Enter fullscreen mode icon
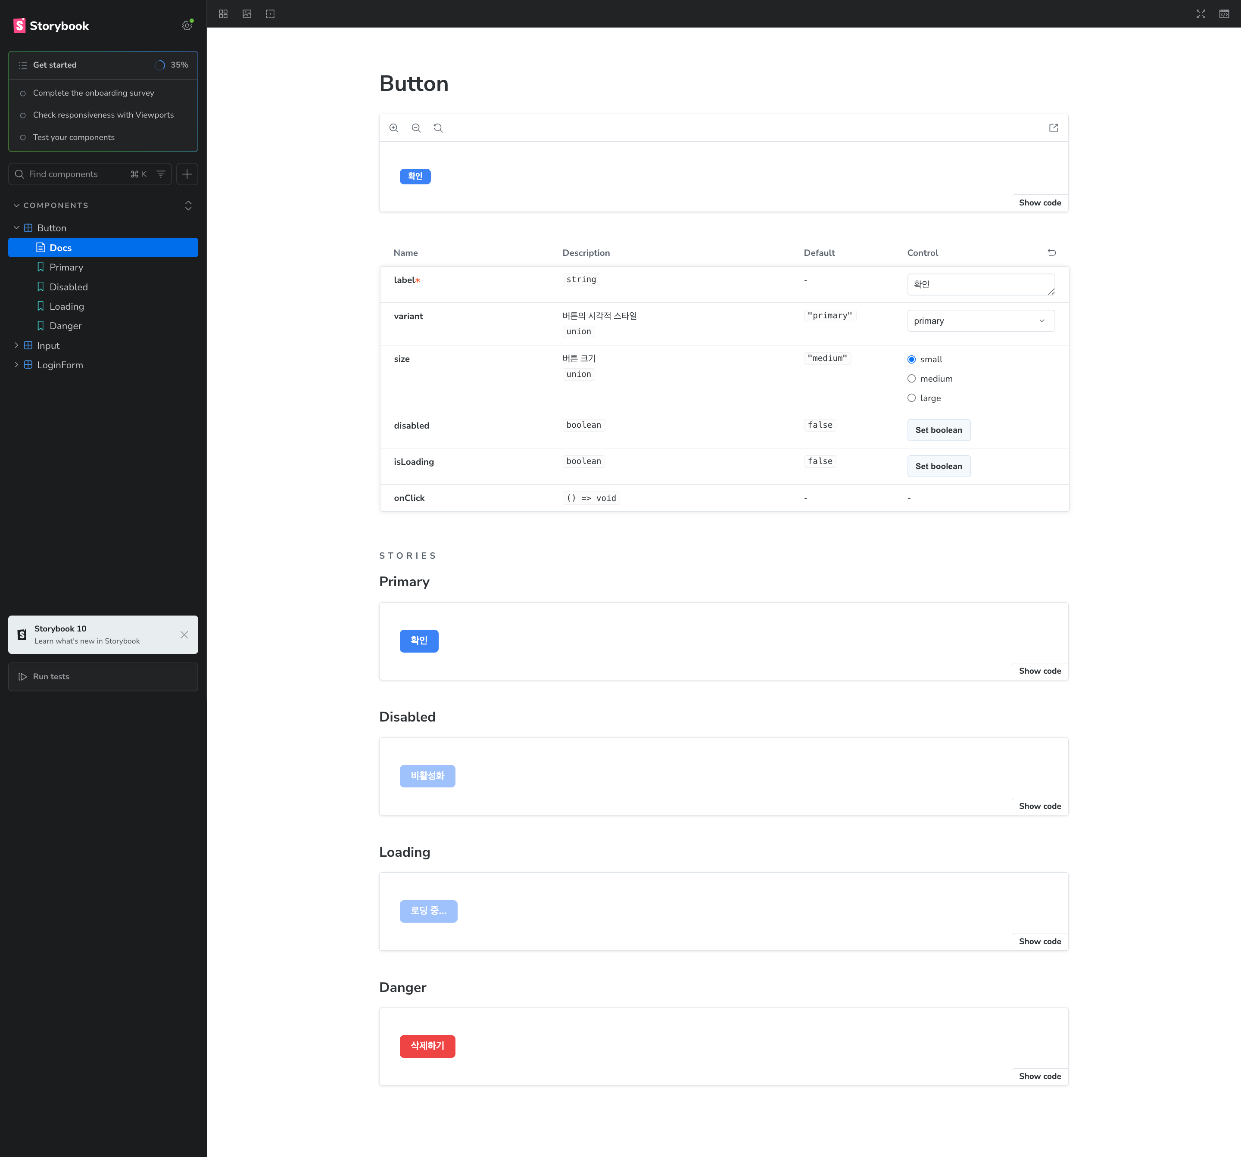Image resolution: width=1241 pixels, height=1157 pixels. 1200,14
